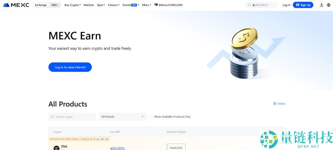Click Log in to view interest button

70,67
